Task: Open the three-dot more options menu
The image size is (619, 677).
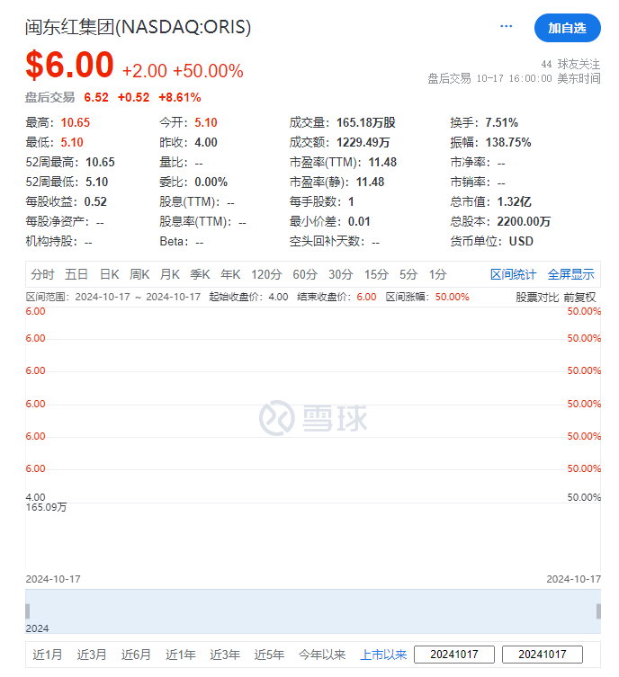Action: [506, 26]
